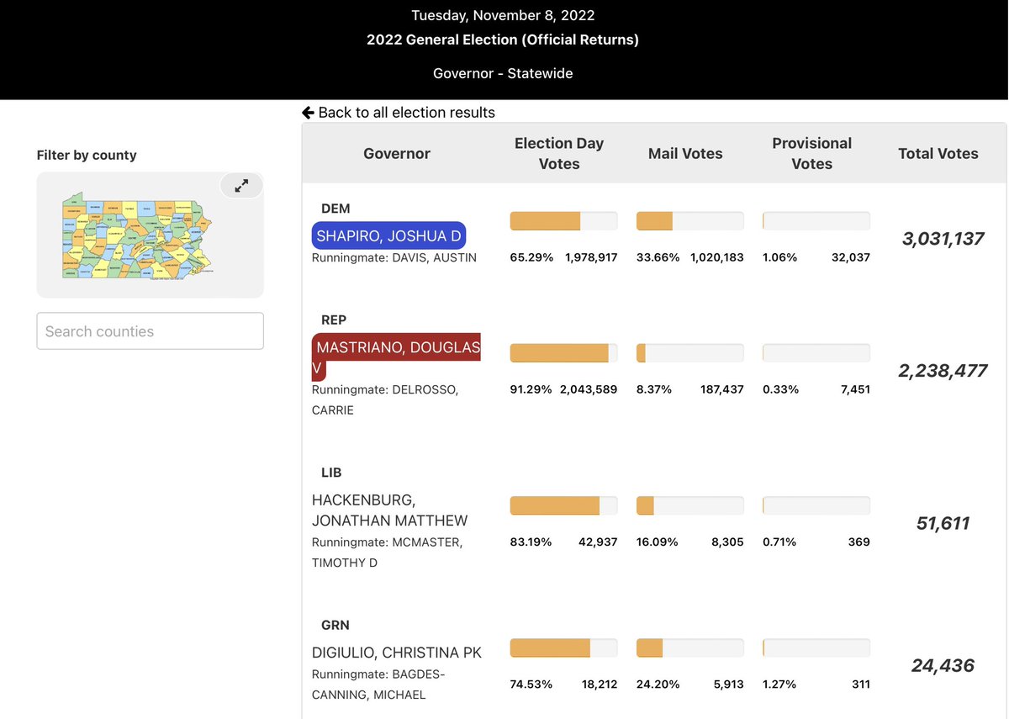
Task: Click the REP party label
Action: point(334,320)
